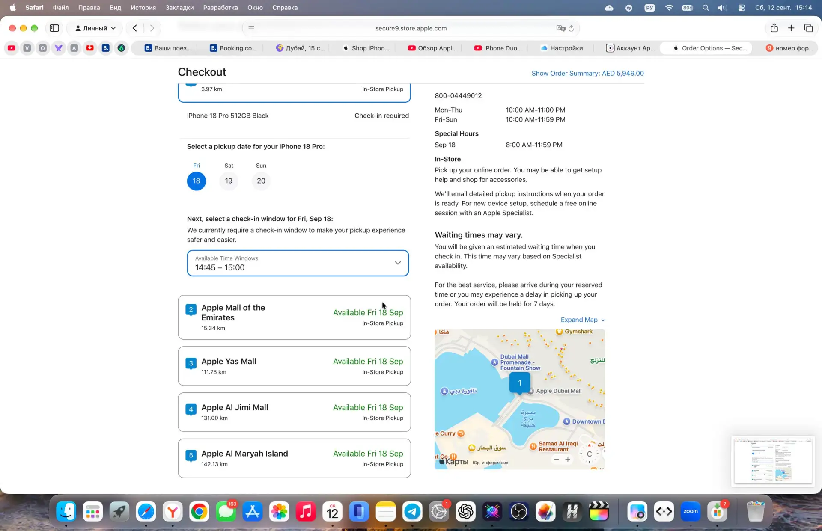Choose Apple Yas Mall store
822x531 pixels.
point(294,366)
